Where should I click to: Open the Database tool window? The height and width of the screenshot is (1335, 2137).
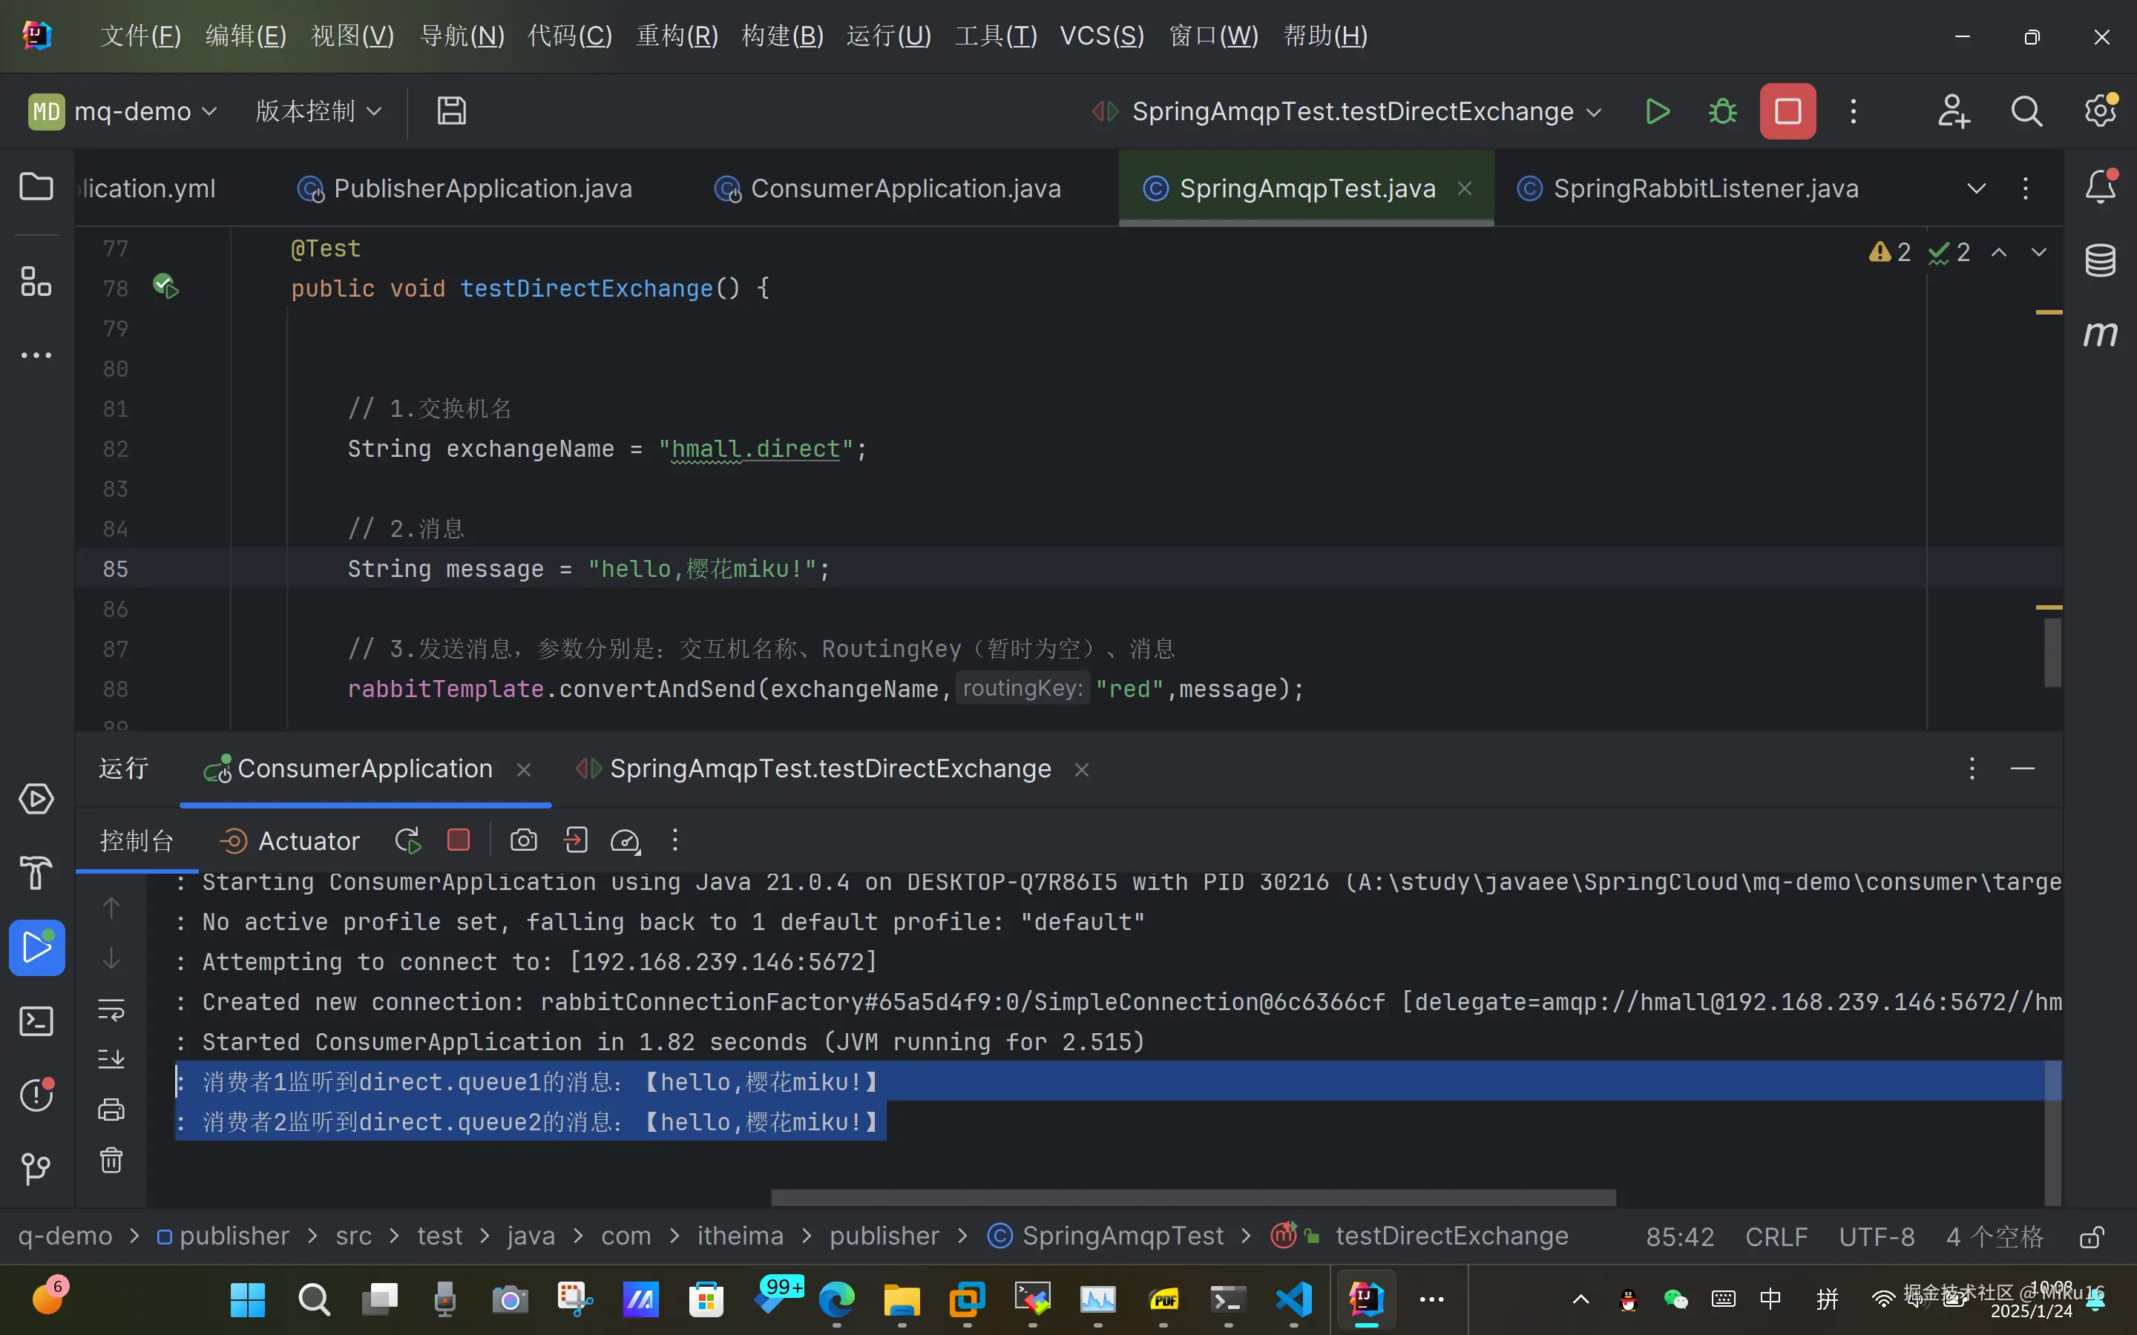click(2100, 260)
